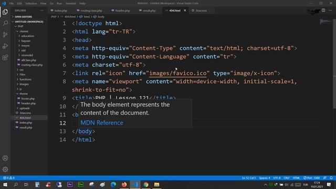Open the Help menu

coord(82,4)
